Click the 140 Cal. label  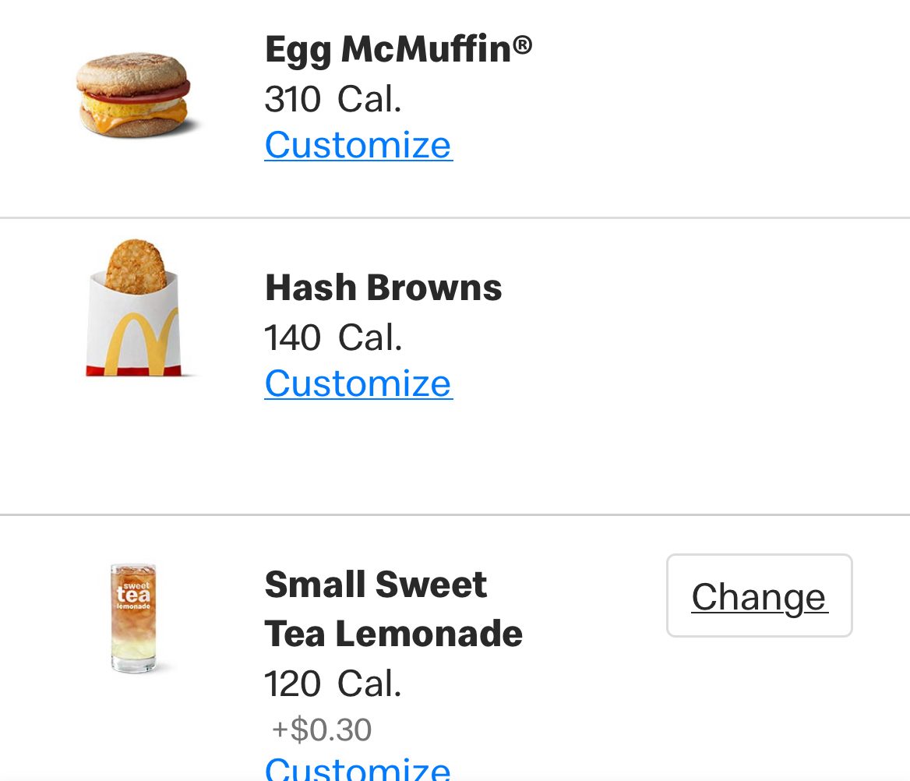point(333,337)
